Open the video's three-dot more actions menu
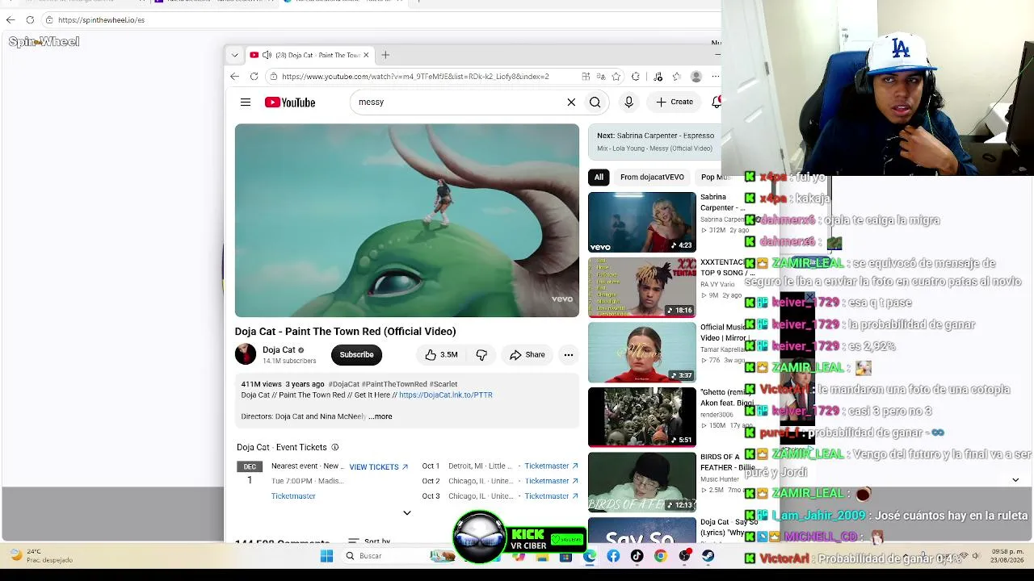1034x581 pixels. [x=569, y=354]
